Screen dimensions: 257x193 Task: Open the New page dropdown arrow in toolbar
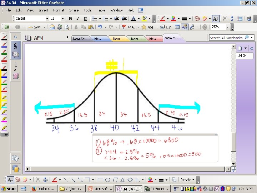point(44,27)
